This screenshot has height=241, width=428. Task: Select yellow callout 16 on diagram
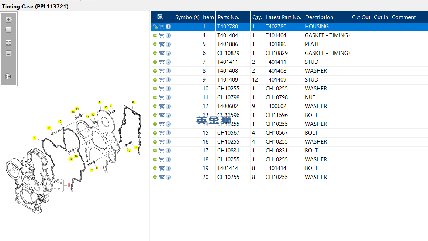129,151
